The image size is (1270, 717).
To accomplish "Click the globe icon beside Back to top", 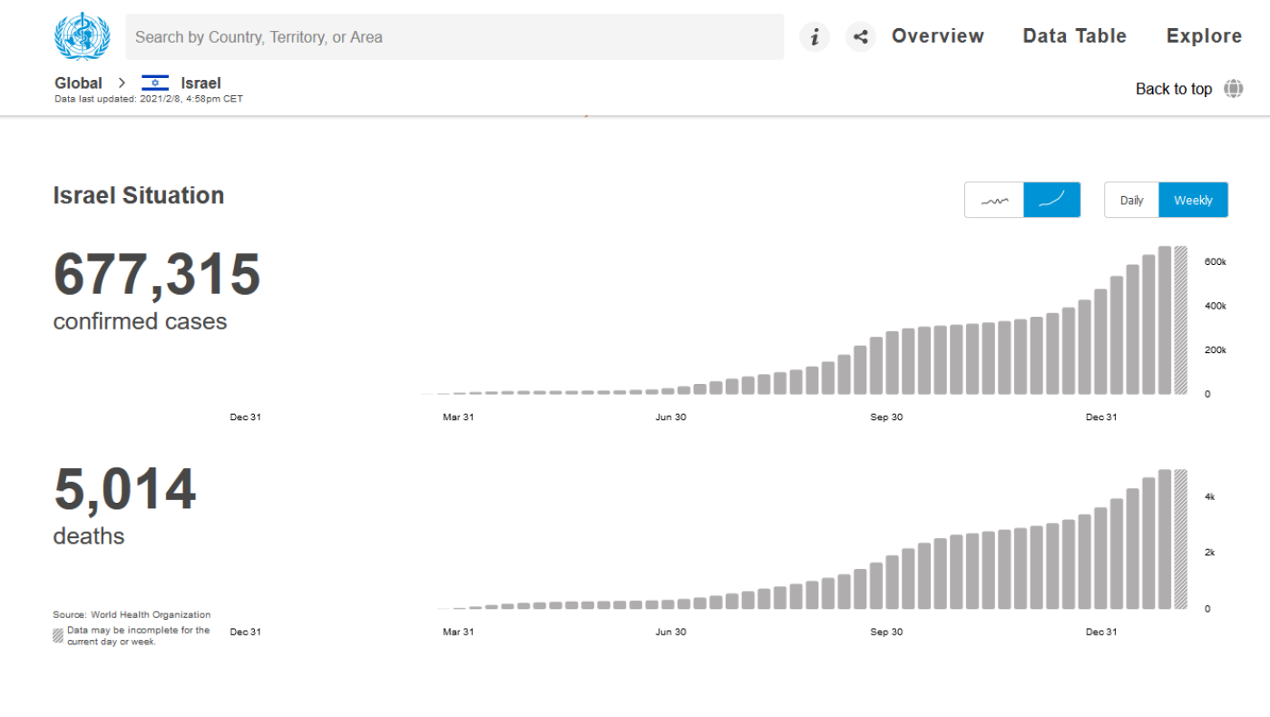I will pyautogui.click(x=1233, y=89).
